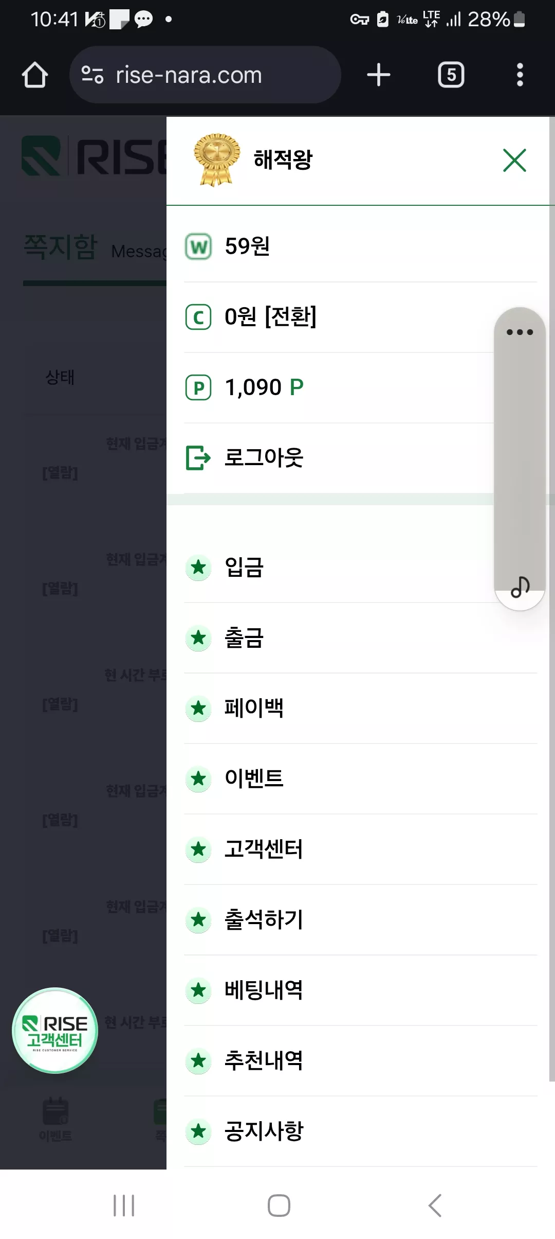Viewport: 555px width, 1239px height.
Task: Tap the gold medal rank badge
Action: coord(216,160)
